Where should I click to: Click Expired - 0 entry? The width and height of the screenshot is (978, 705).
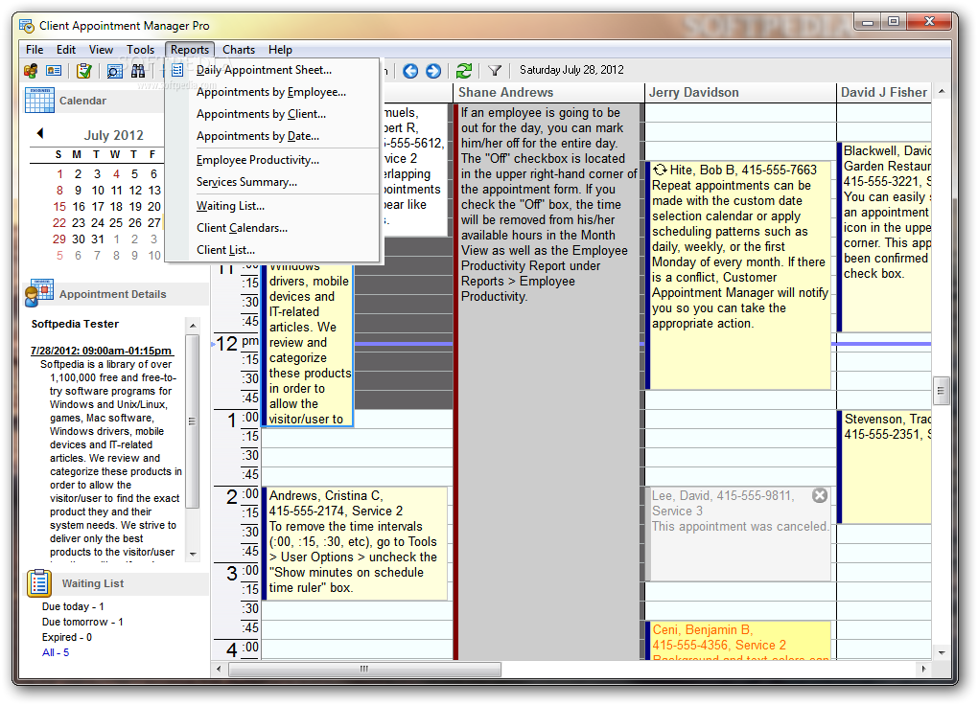pos(67,637)
